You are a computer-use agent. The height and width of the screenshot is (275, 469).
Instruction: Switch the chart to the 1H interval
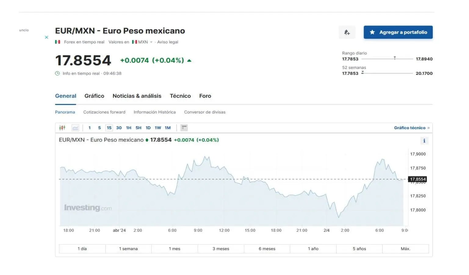coord(128,128)
